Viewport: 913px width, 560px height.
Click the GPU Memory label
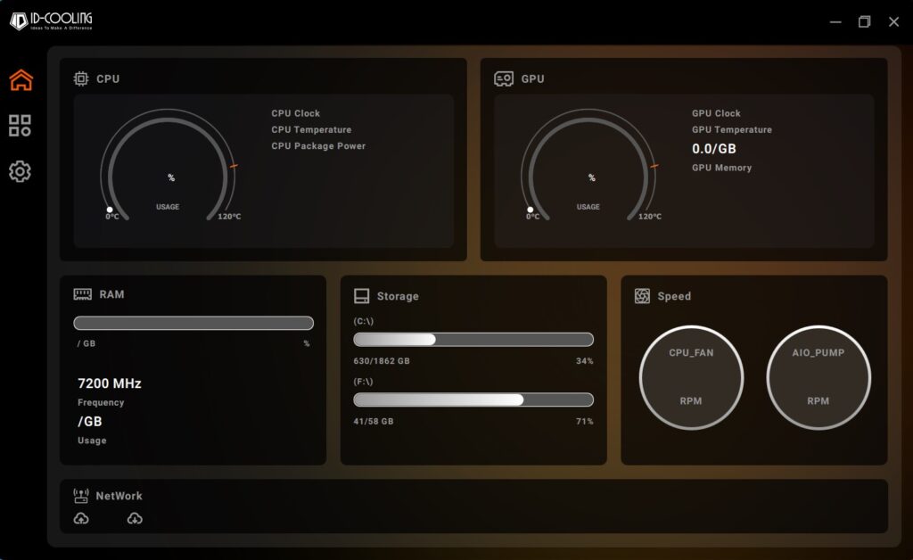tap(721, 168)
